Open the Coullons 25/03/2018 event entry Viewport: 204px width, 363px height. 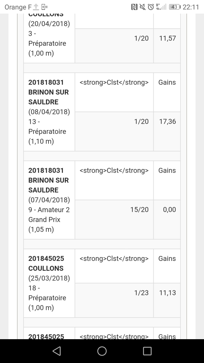pyautogui.click(x=49, y=283)
